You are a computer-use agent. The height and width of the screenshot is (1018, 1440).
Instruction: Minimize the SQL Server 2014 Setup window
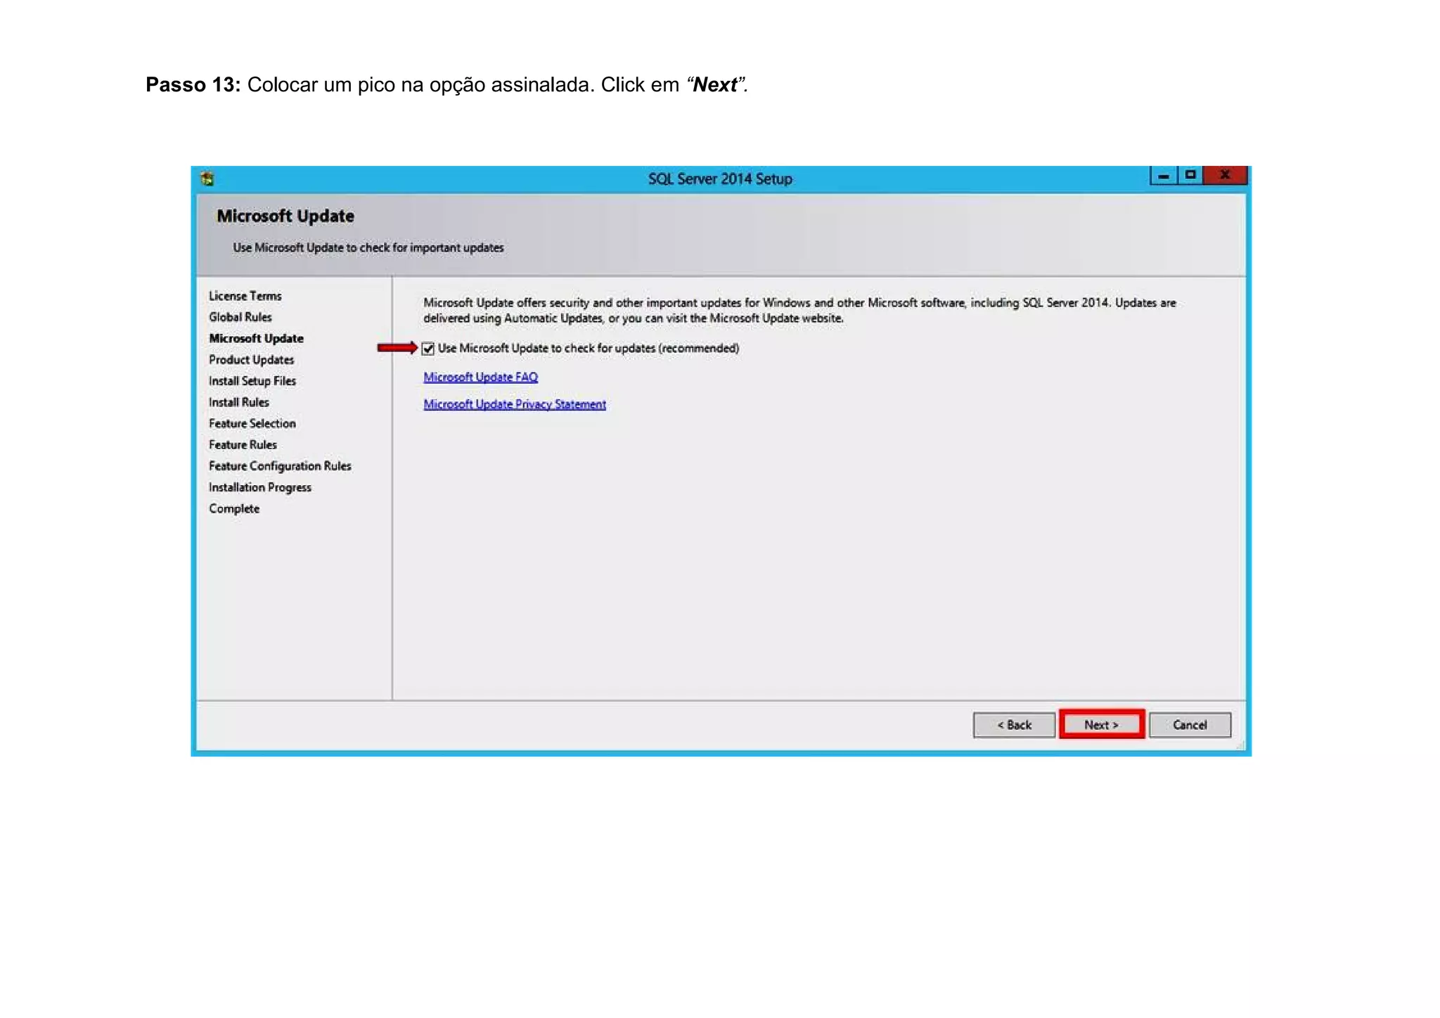(x=1164, y=176)
